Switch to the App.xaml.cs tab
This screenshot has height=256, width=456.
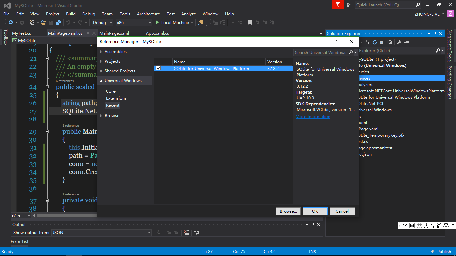pos(157,33)
